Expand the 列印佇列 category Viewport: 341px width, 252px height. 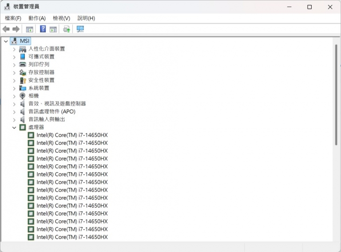(x=14, y=65)
